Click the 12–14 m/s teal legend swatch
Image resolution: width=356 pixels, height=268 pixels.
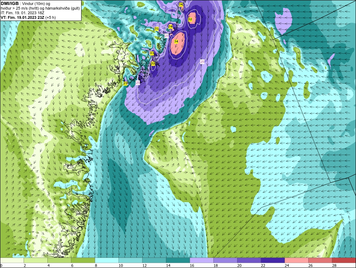154,260
